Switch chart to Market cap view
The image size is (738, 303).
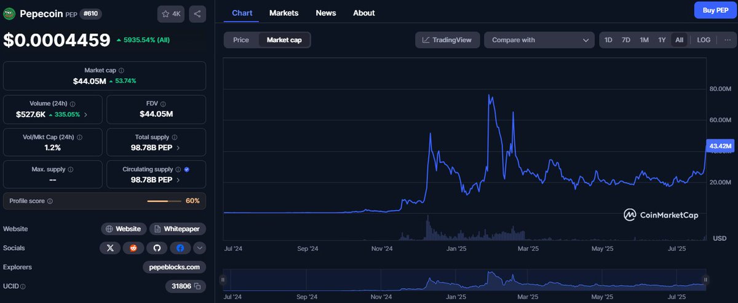pos(284,40)
